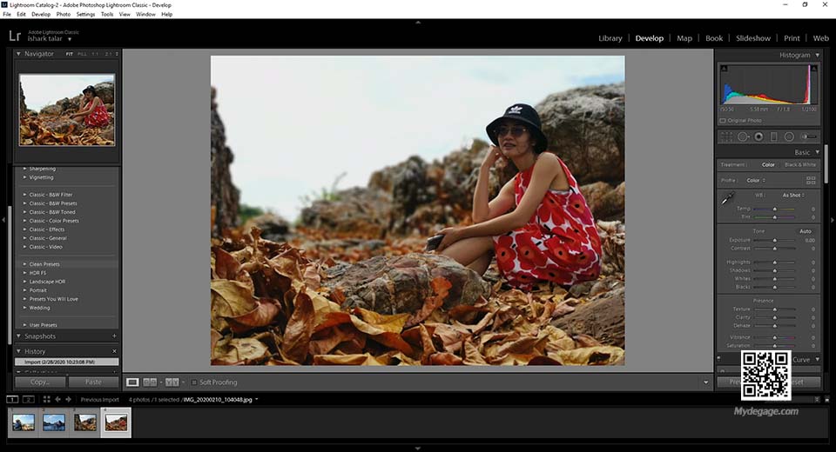
Task: Select the third filmstrip thumbnail
Action: pyautogui.click(x=85, y=422)
